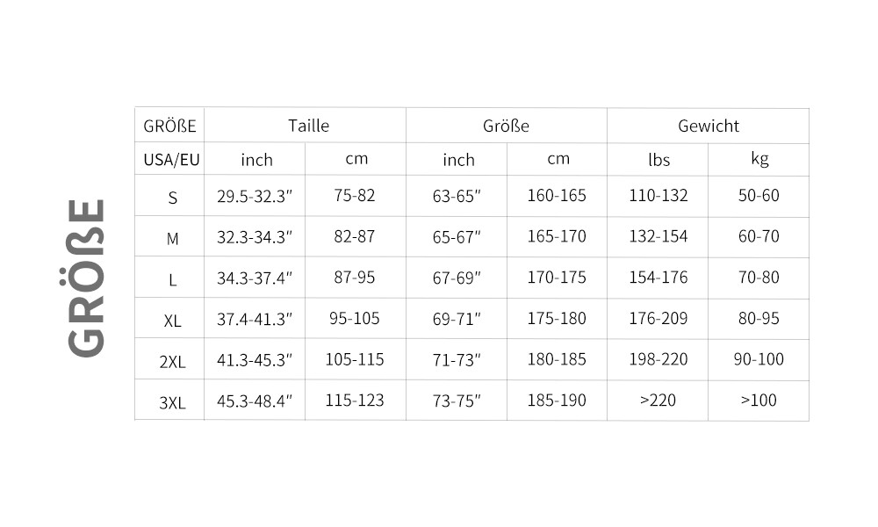
Task: Click the 2XL size row label
Action: [x=172, y=362]
